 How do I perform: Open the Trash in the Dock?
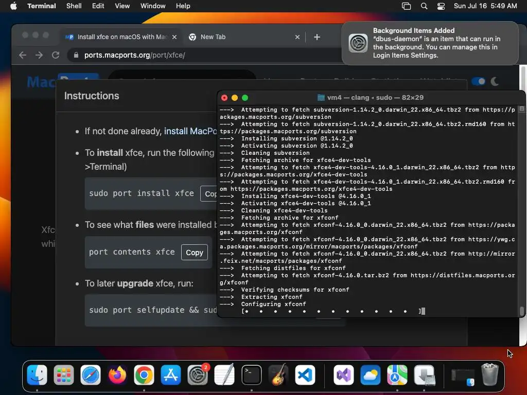tap(490, 375)
